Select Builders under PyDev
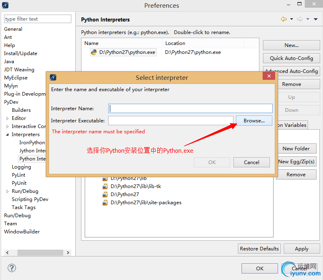323x280 pixels. 21,110
